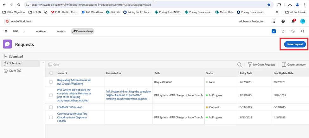Collapse the Submitted left panel icon
This screenshot has width=309, height=138.
5,56
